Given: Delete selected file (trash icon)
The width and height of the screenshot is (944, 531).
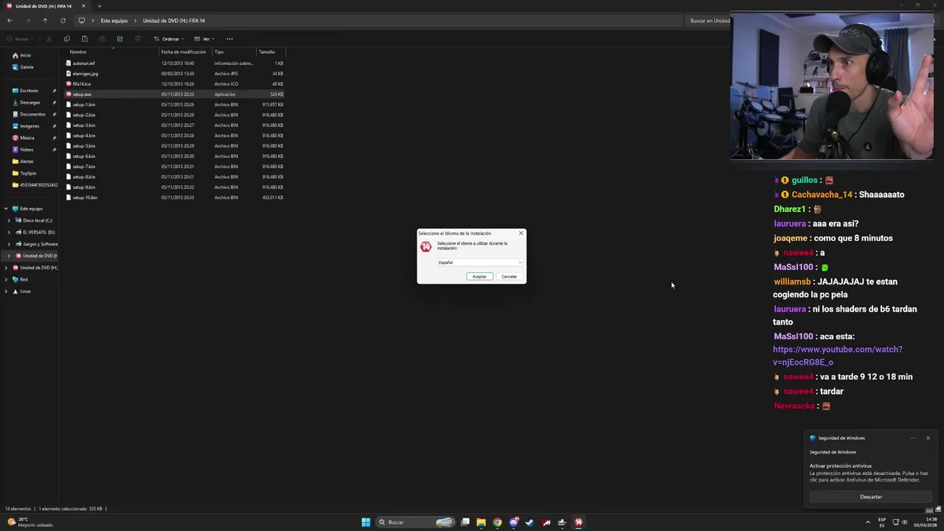Looking at the screenshot, I should pos(138,39).
